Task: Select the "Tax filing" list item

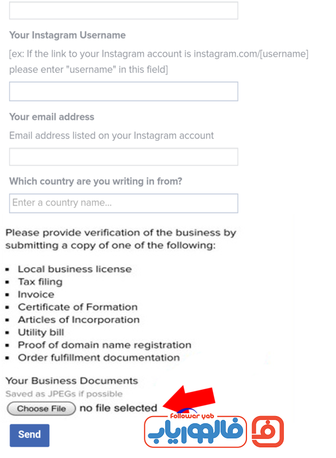Action: tap(40, 282)
